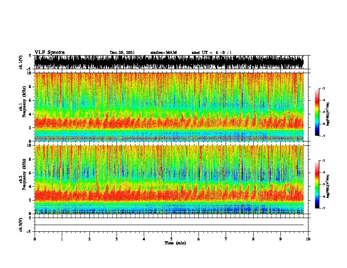
Task: Click the time axis tick label '7'
Action: [x=226, y=239]
